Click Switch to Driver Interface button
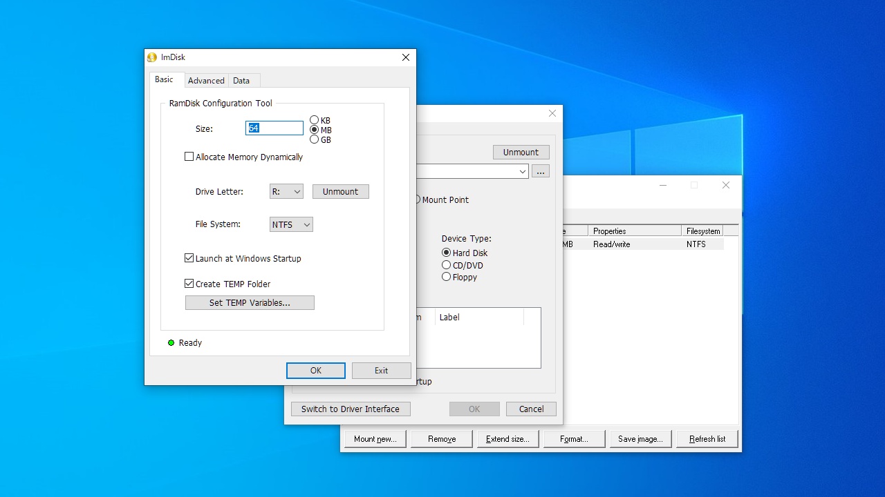 351,409
